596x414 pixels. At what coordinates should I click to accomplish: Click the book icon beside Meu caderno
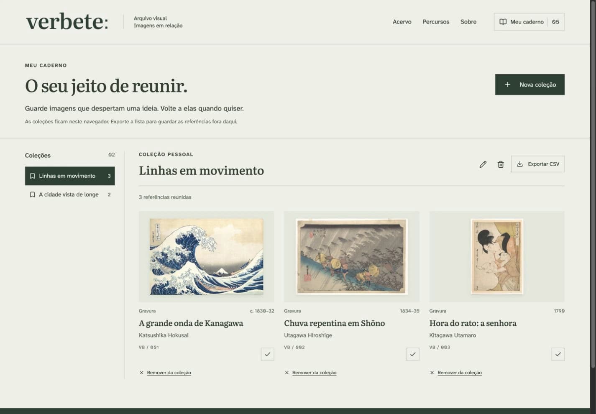(503, 22)
